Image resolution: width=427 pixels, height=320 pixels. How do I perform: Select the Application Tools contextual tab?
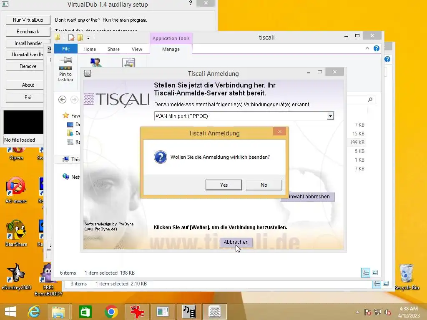[171, 38]
